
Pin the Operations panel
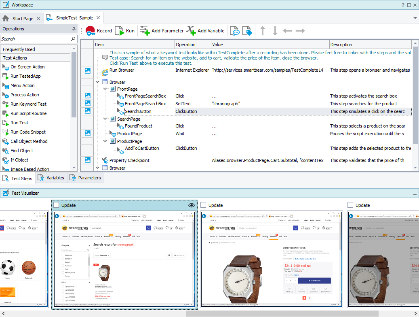pyautogui.click(x=74, y=29)
